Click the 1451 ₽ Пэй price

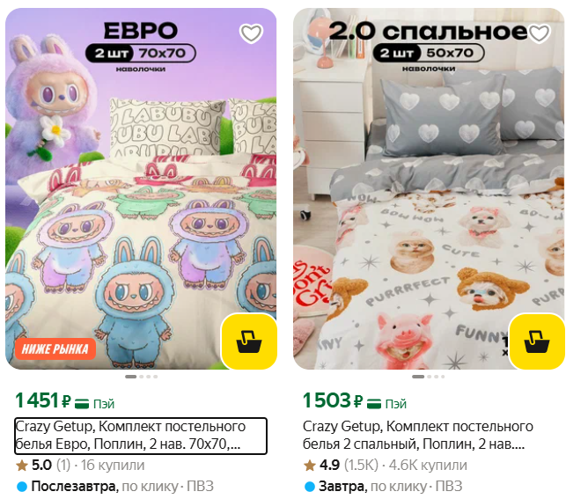(x=64, y=400)
